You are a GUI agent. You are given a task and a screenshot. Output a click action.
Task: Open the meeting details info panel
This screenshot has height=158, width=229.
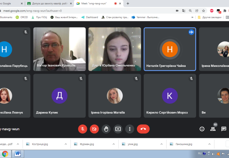click(202, 129)
